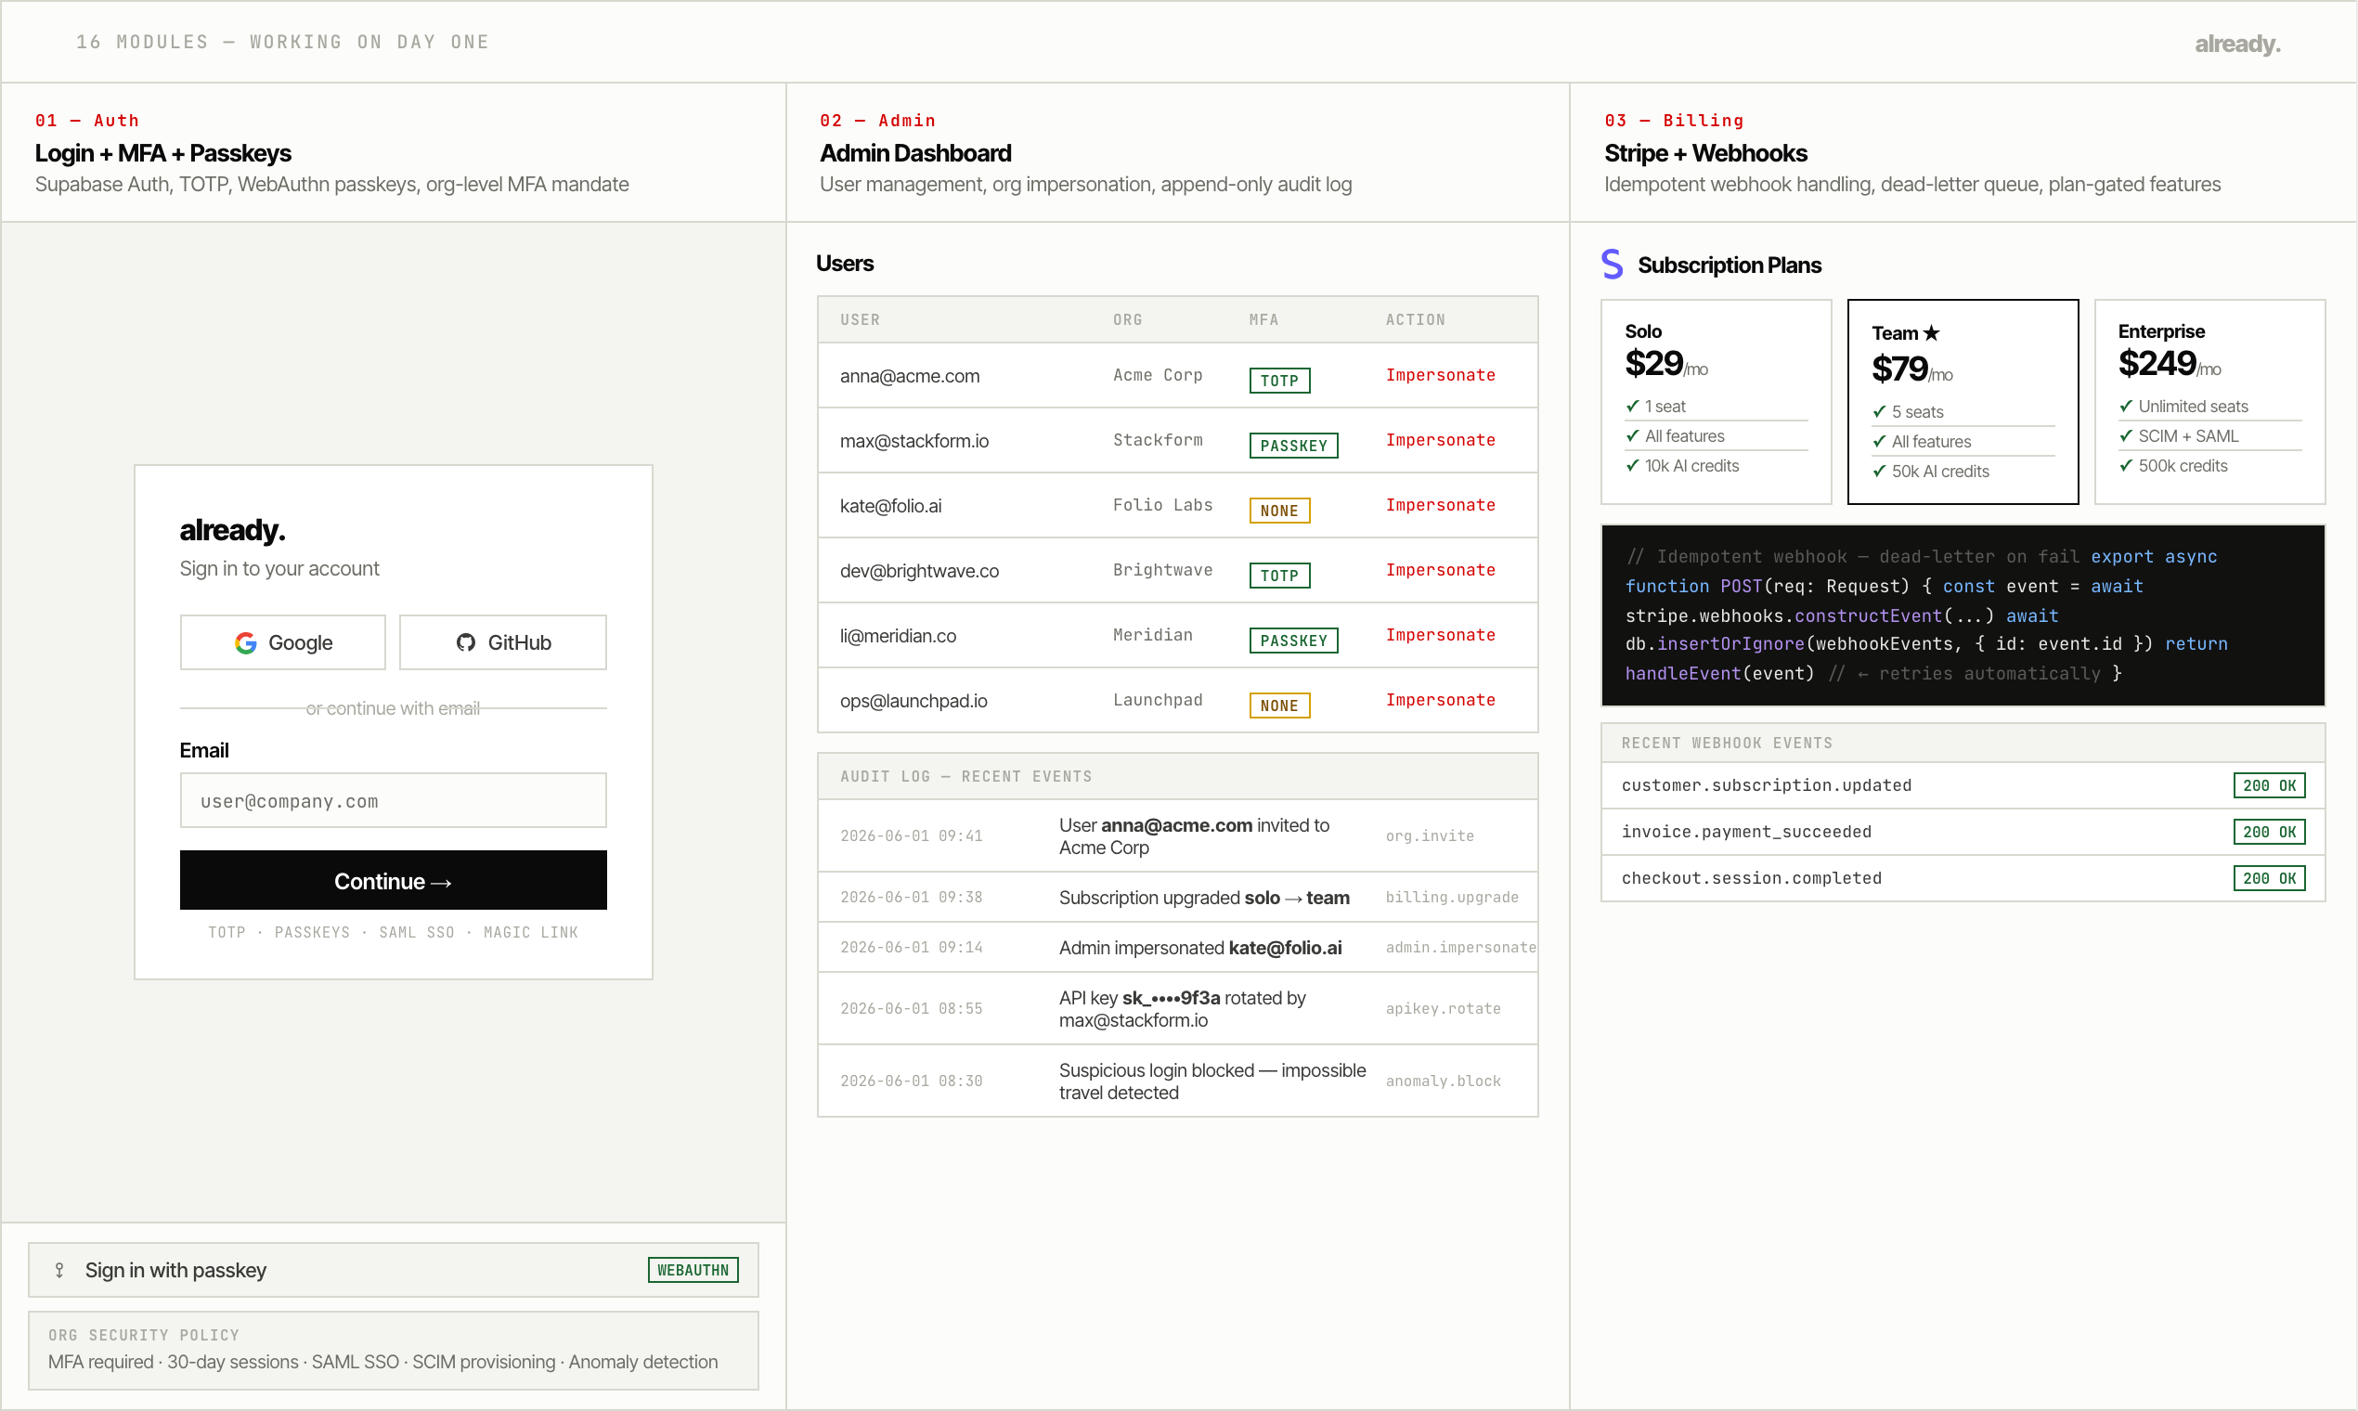Sign in with Google button

click(x=282, y=642)
